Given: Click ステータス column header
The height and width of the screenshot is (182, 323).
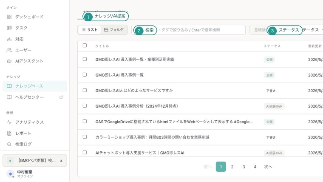Looking at the screenshot, I should click(272, 46).
